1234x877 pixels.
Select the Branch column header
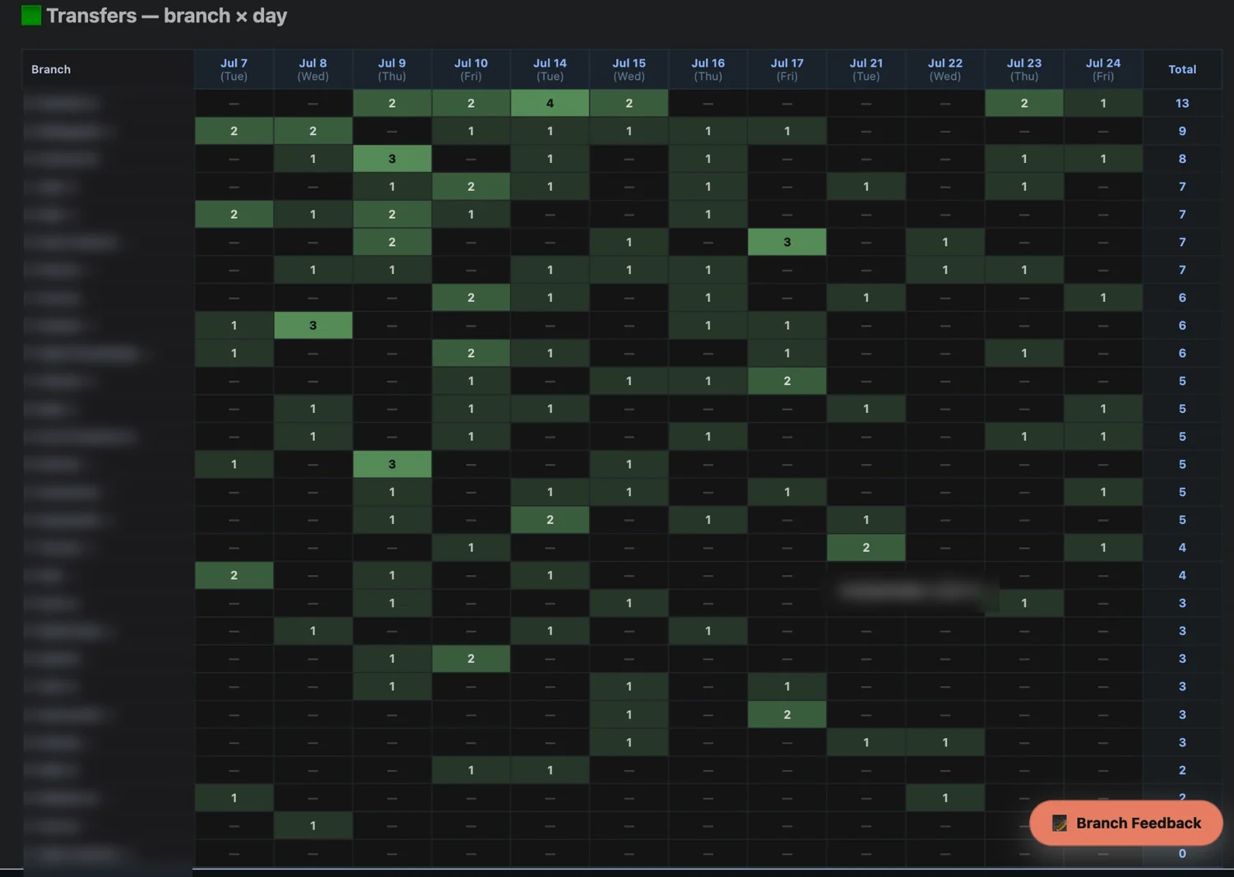point(108,69)
